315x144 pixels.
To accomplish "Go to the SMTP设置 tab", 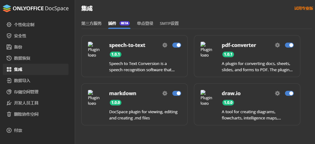I will pyautogui.click(x=169, y=23).
